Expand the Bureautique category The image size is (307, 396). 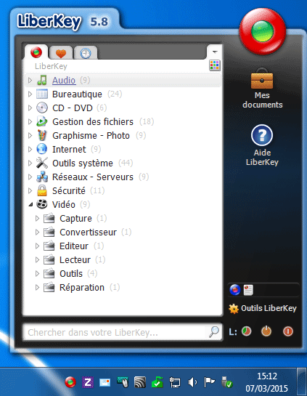point(30,94)
